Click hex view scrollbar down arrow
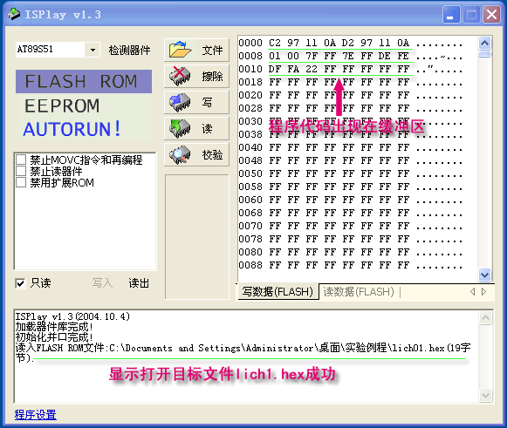The image size is (507, 428). coord(484,275)
